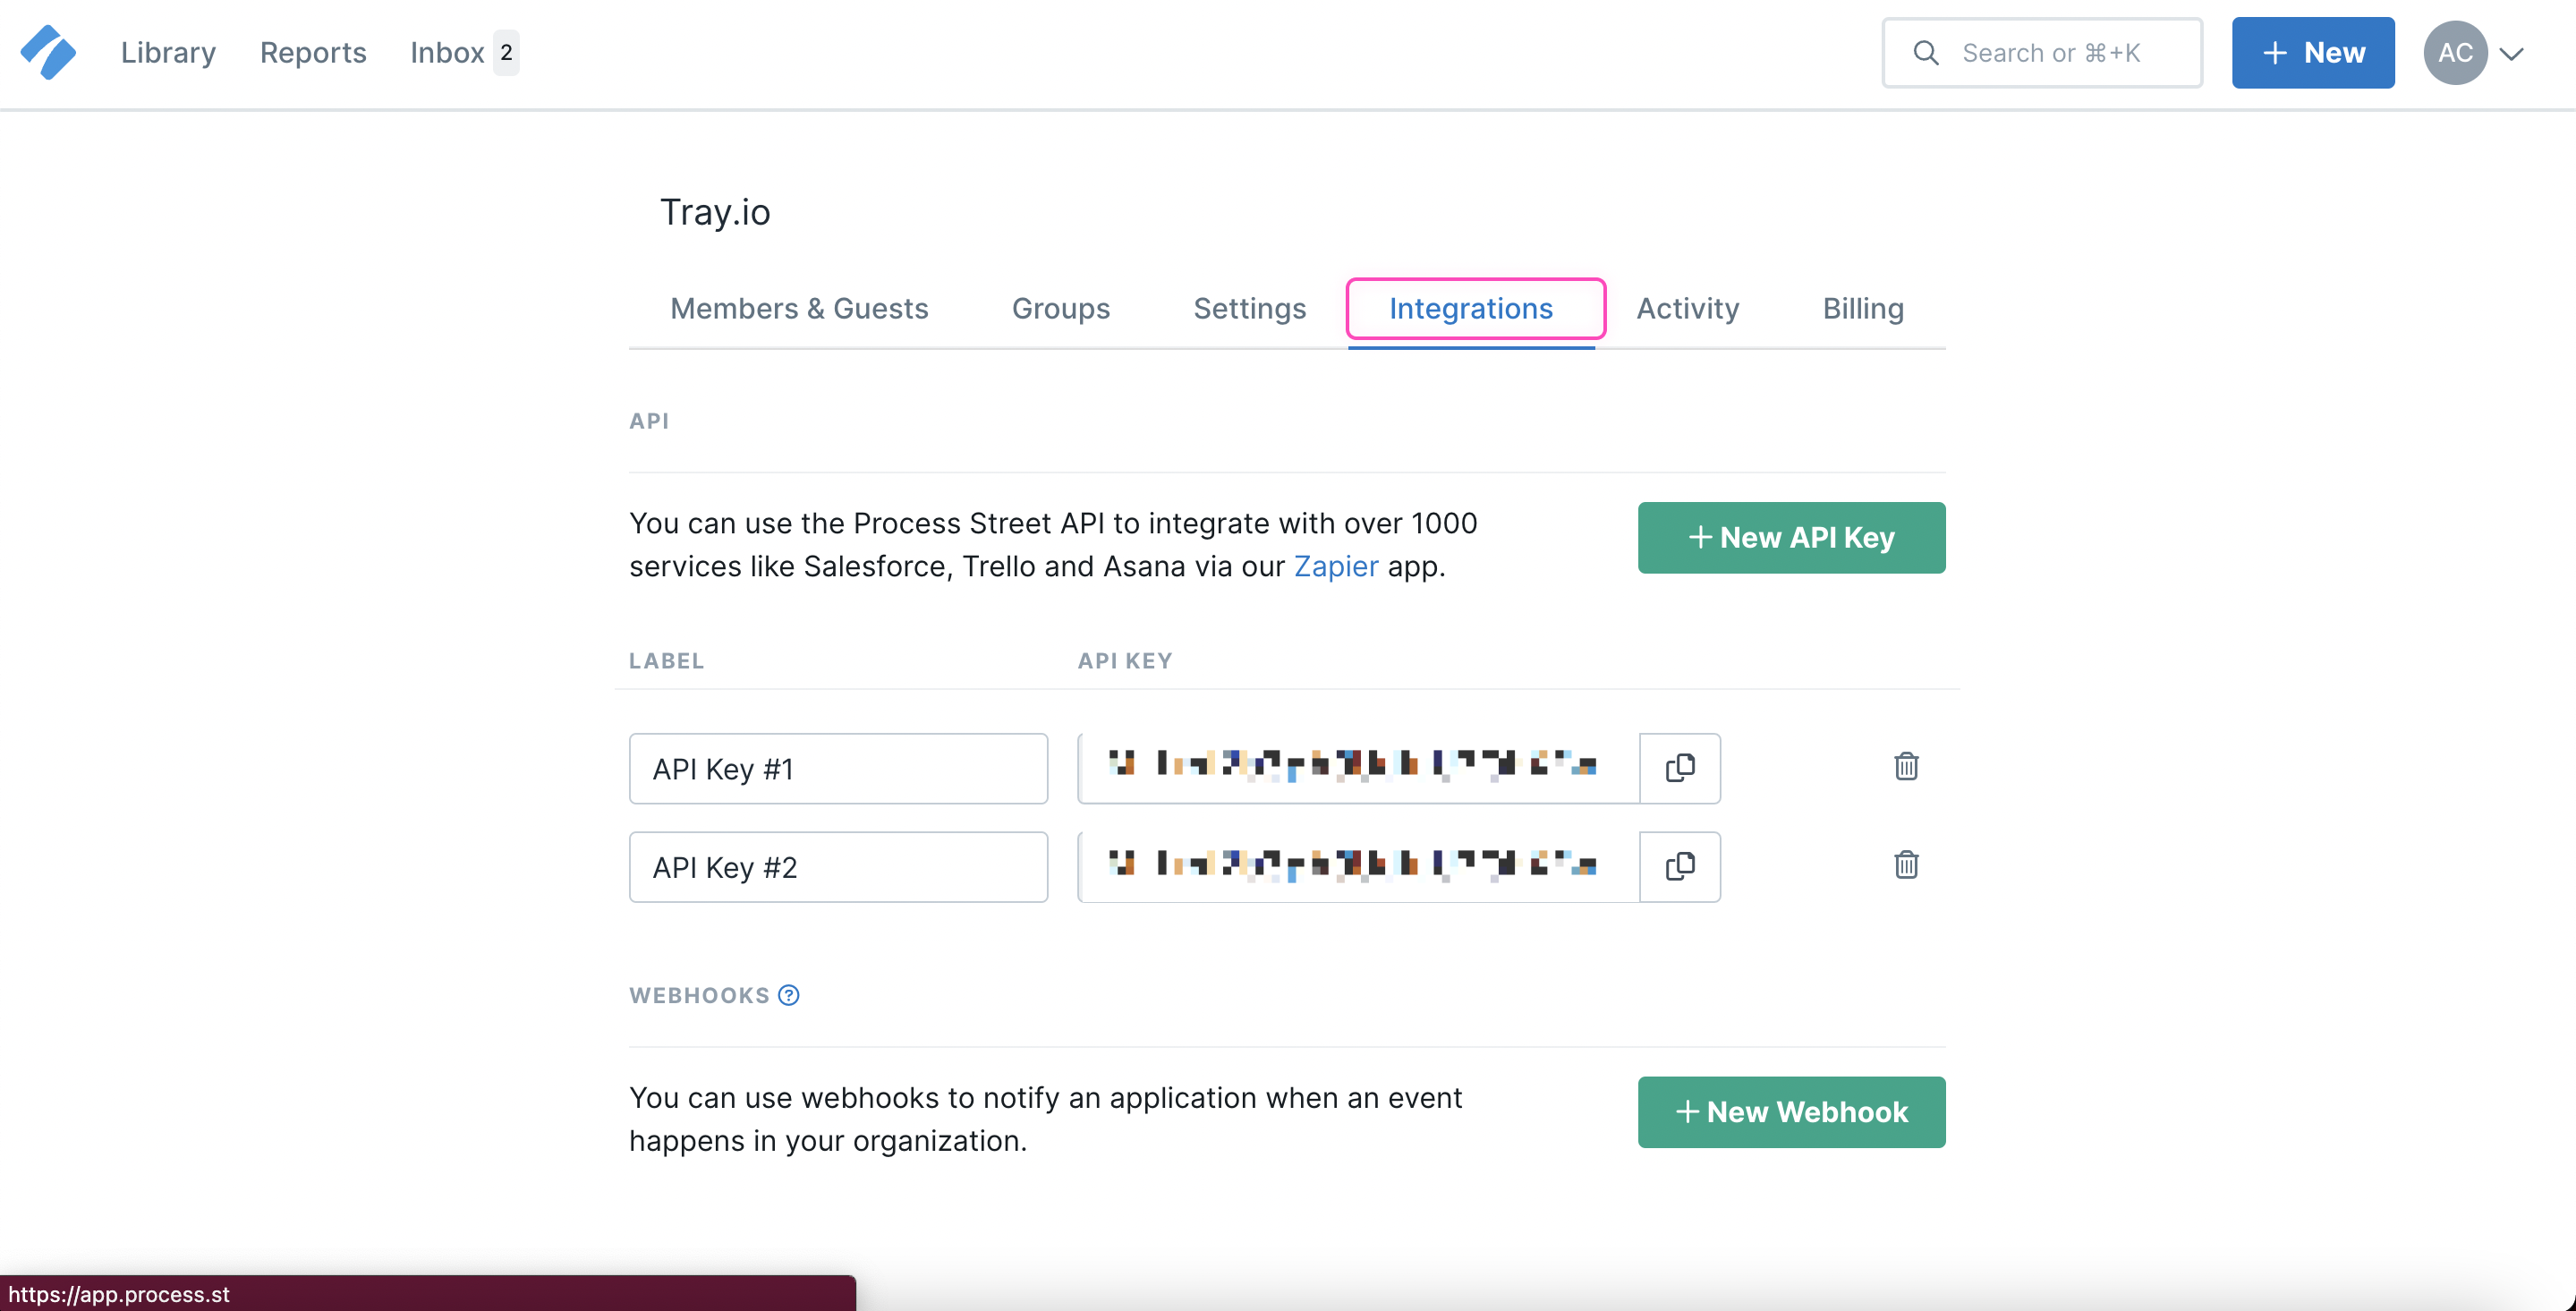The height and width of the screenshot is (1311, 2576).
Task: Create a New API Key
Action: point(1791,538)
